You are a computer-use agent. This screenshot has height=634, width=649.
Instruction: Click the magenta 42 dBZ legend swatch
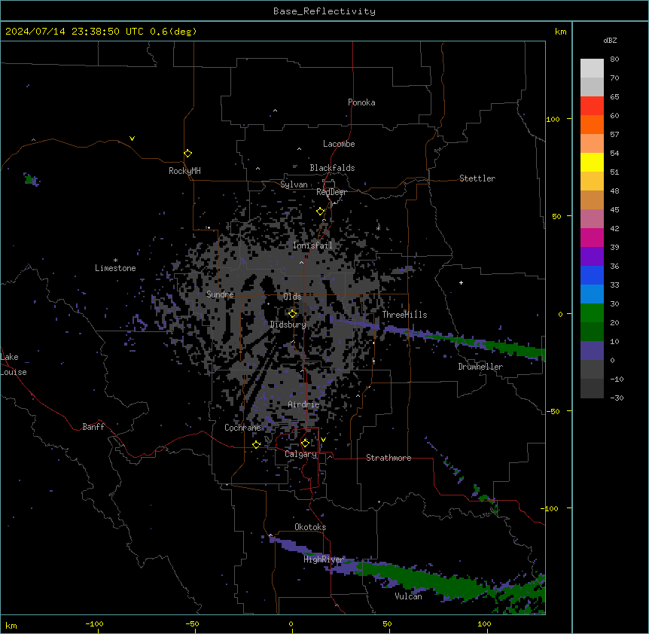[x=592, y=237]
